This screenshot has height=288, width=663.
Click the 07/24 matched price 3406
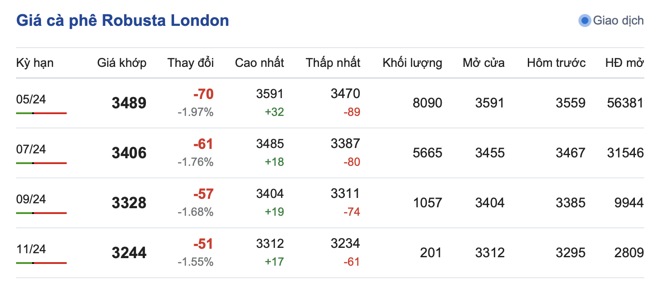[x=129, y=153]
